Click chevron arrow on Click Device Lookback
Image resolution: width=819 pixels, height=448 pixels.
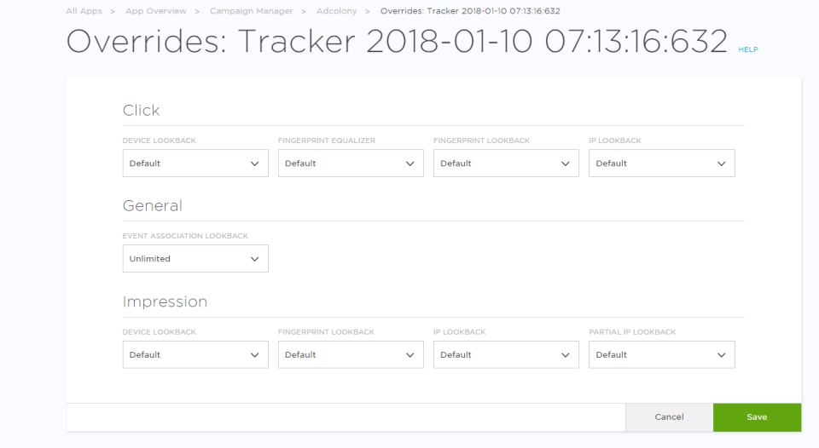tap(254, 164)
